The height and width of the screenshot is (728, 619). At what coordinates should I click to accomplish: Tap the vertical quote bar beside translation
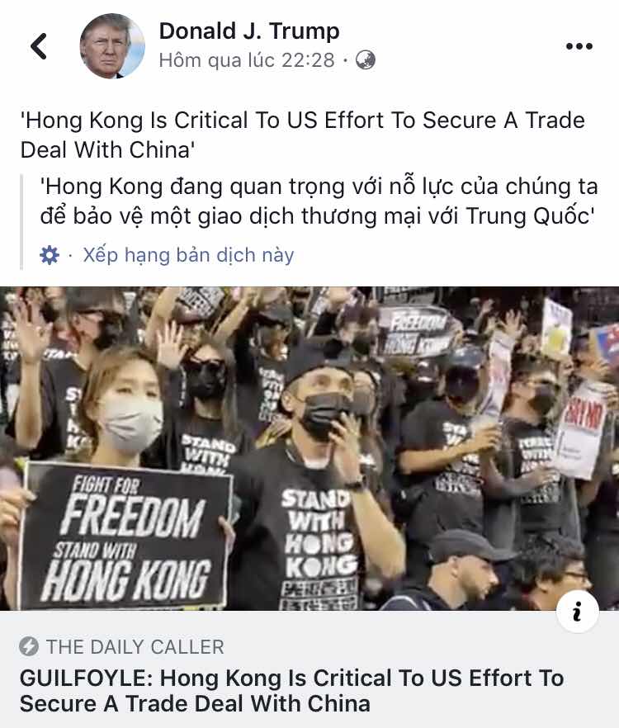tap(21, 221)
